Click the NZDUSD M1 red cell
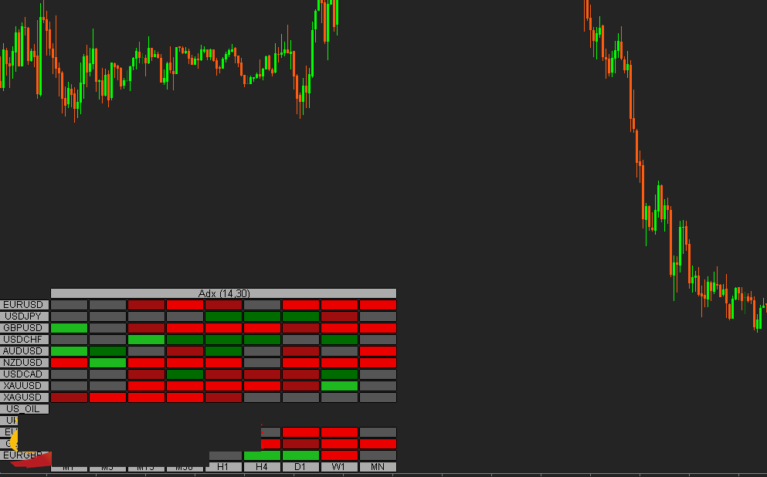 tap(69, 363)
